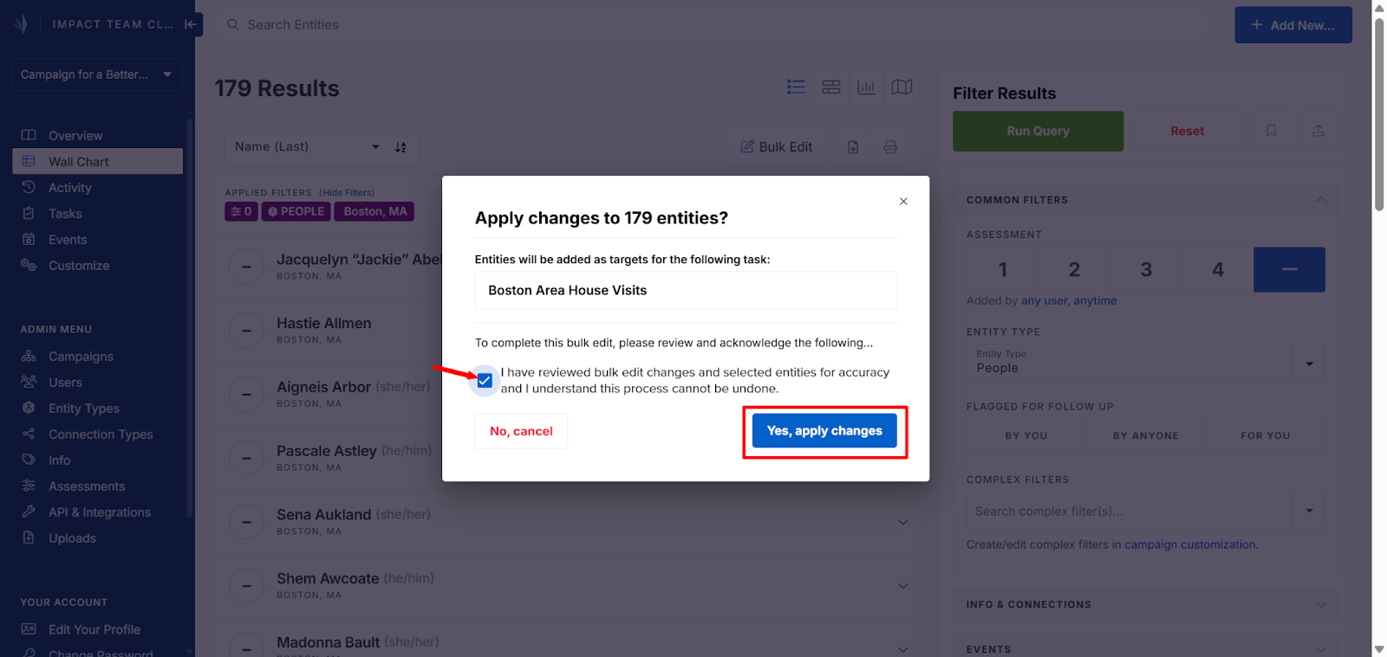Click assessment circle for Shem Awcoate
Viewport: 1387px width, 657px height.
(x=246, y=586)
